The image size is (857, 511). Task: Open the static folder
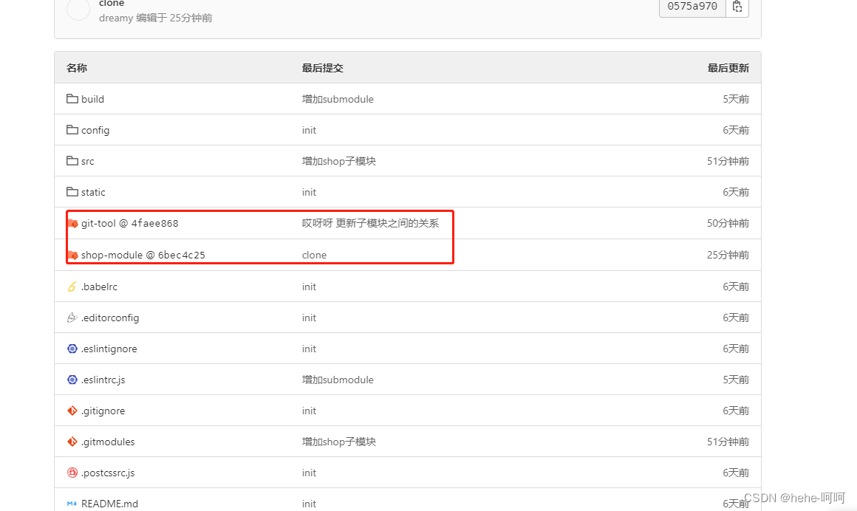click(93, 193)
